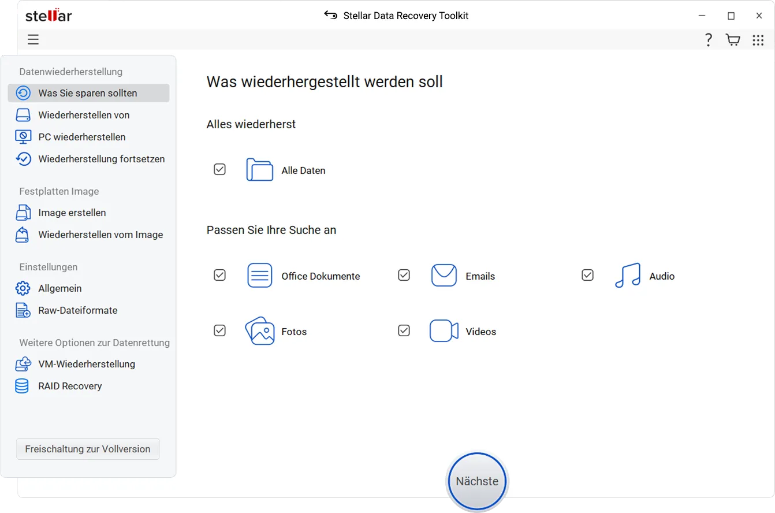The height and width of the screenshot is (513, 775).
Task: Click the Nächste button
Action: 477,481
